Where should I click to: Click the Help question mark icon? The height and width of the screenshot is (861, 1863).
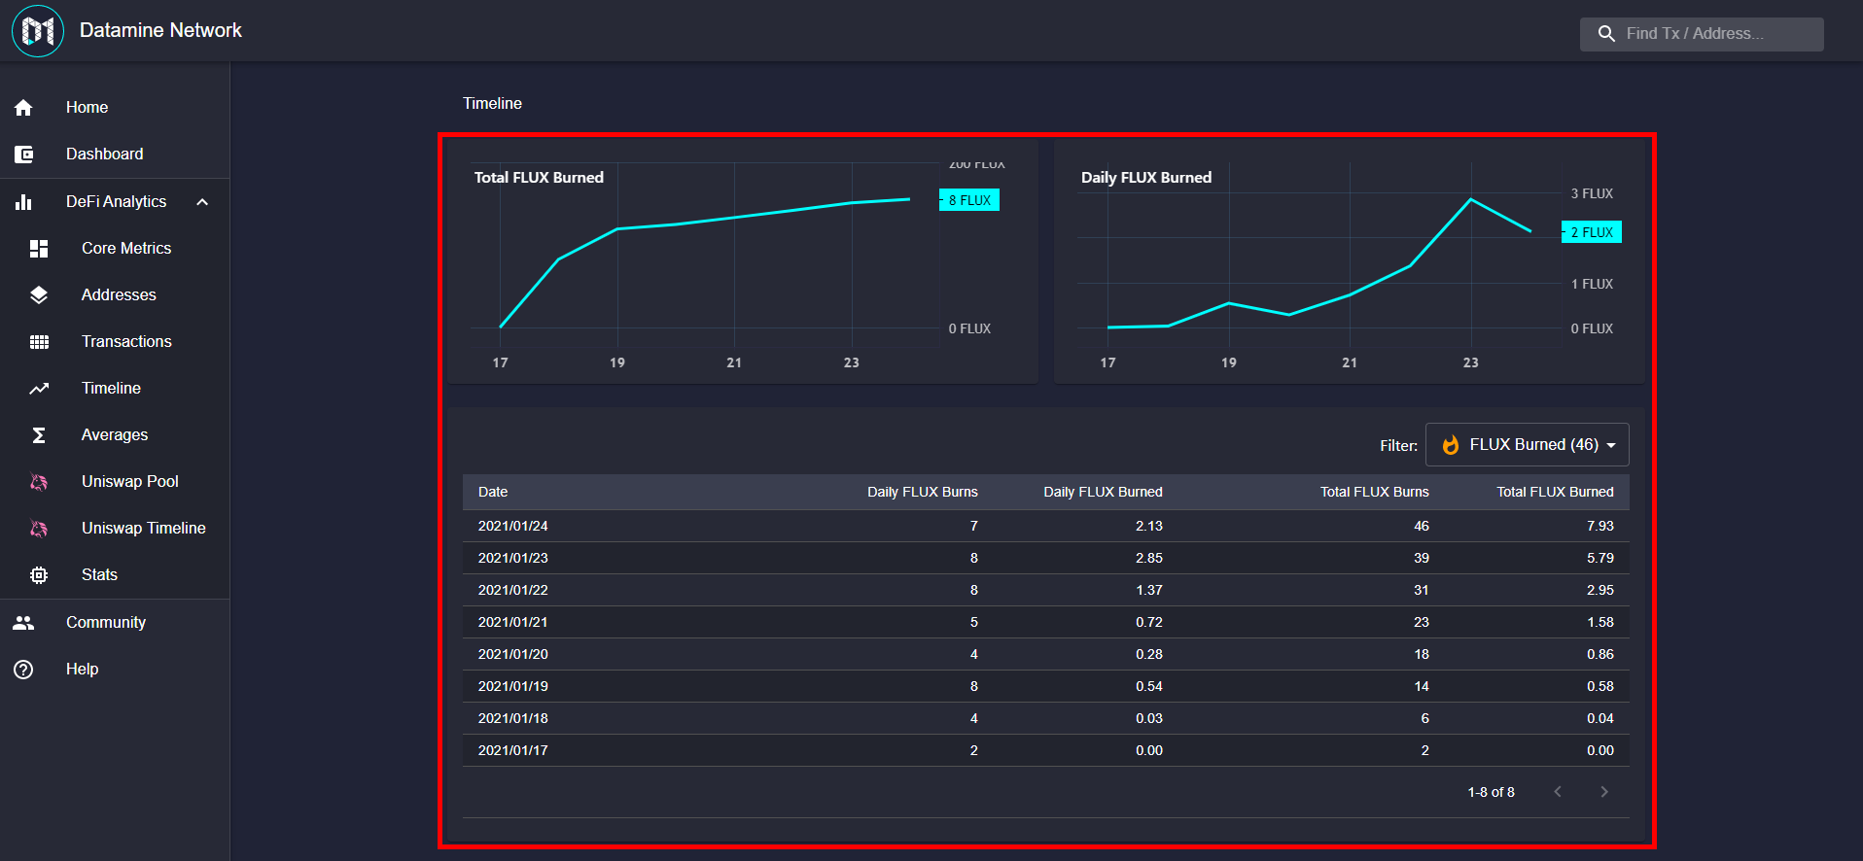[23, 670]
